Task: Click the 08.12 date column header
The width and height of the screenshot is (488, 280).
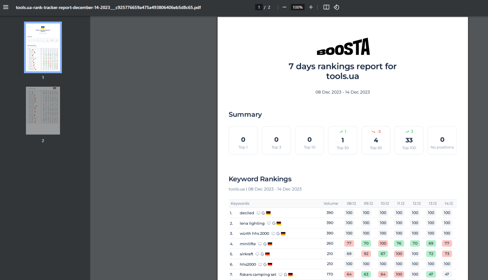Action: [x=351, y=203]
